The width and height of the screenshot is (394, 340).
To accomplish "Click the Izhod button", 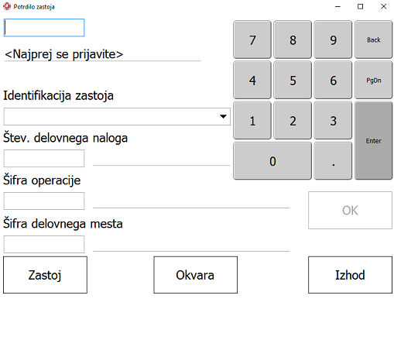I will 350,275.
